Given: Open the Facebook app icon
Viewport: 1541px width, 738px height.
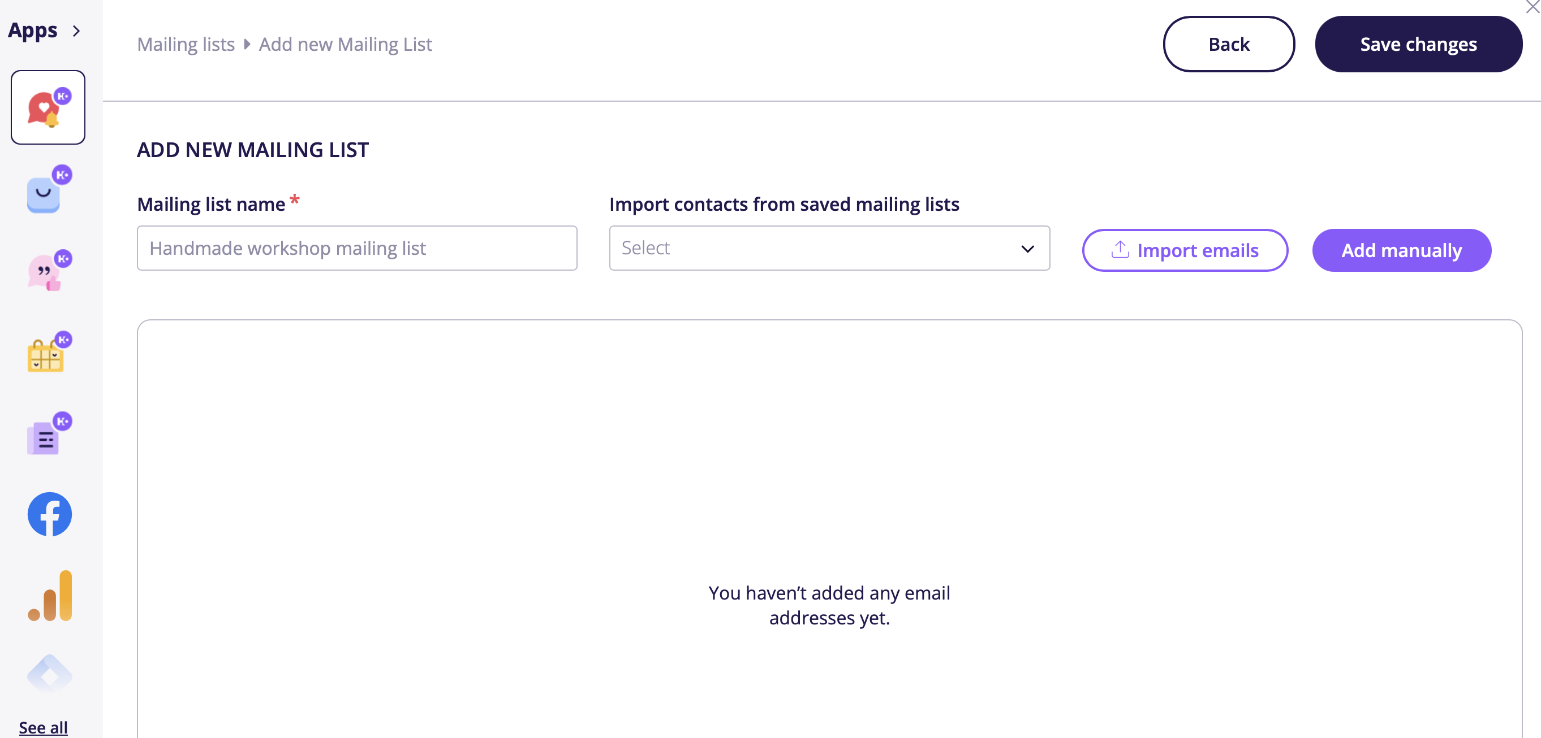Looking at the screenshot, I should (x=50, y=514).
